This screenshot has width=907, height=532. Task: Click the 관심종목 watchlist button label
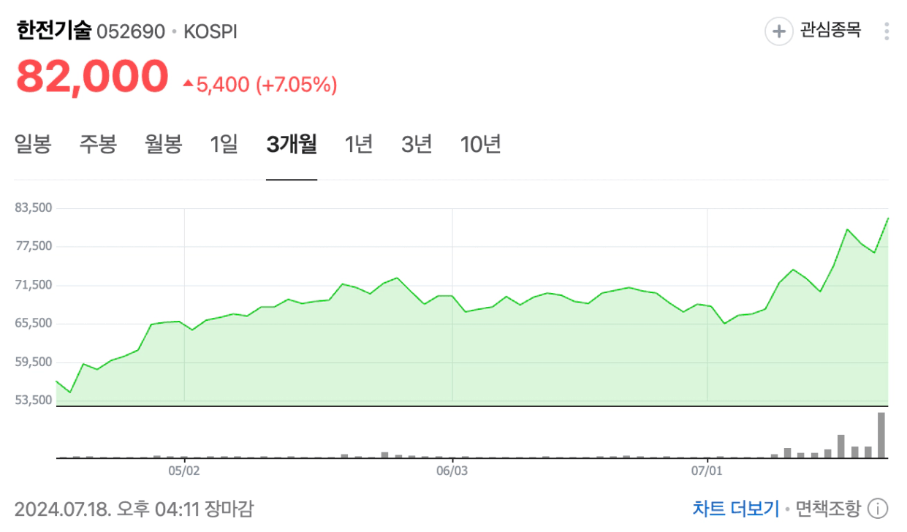coord(830,31)
